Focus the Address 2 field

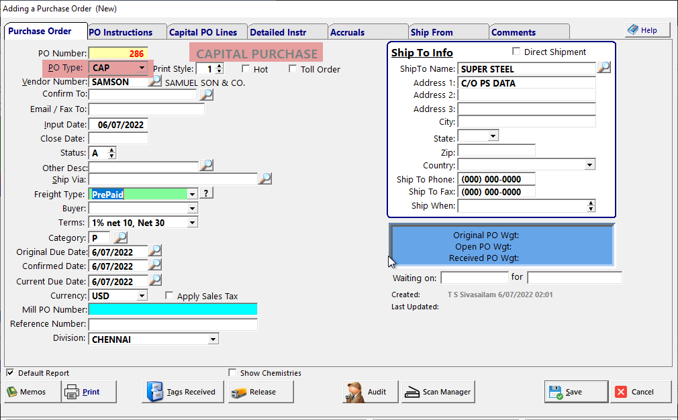[x=527, y=95]
